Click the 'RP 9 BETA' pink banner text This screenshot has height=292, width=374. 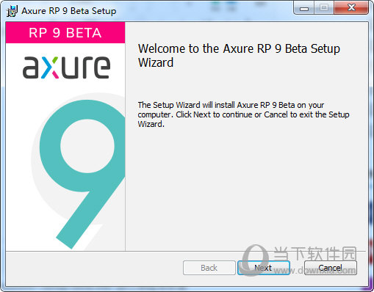point(65,33)
